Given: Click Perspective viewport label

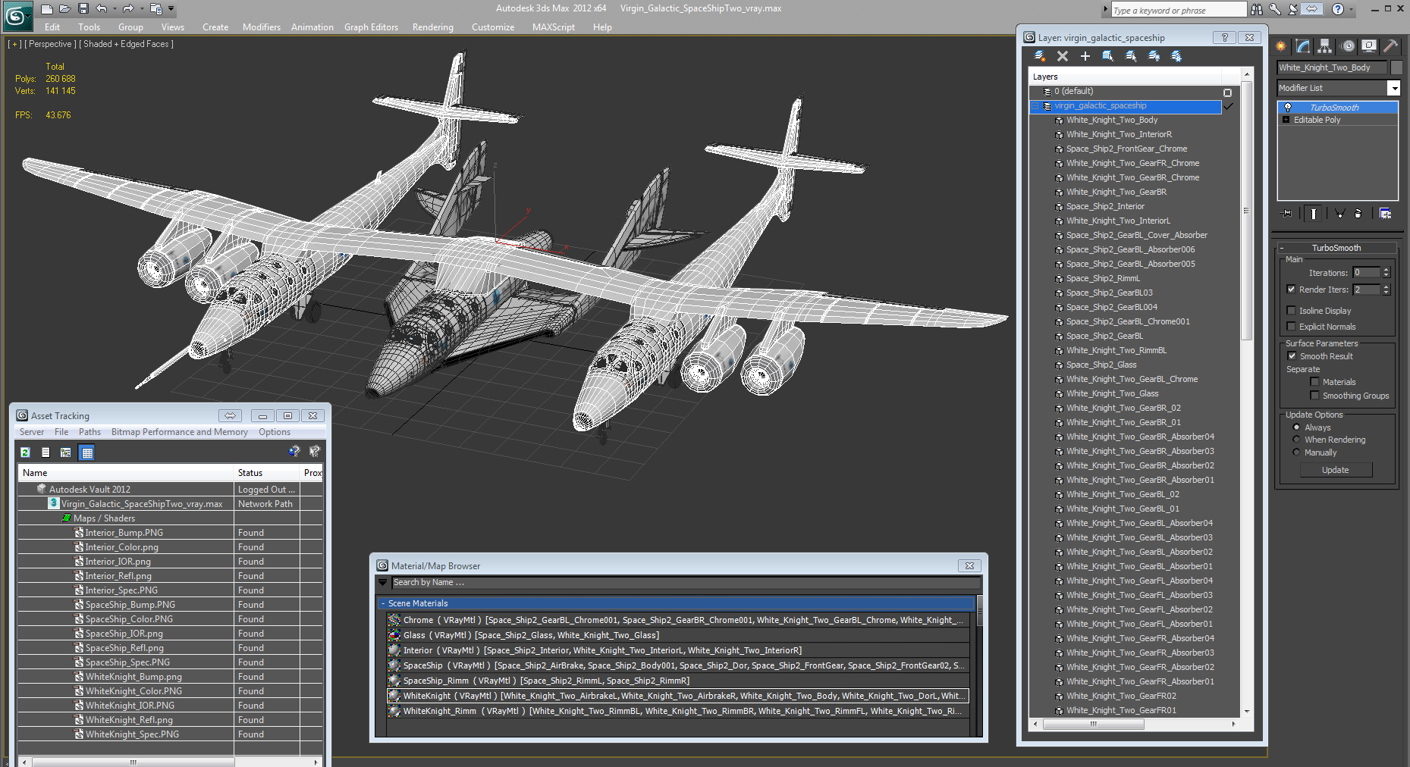Looking at the screenshot, I should 51,44.
